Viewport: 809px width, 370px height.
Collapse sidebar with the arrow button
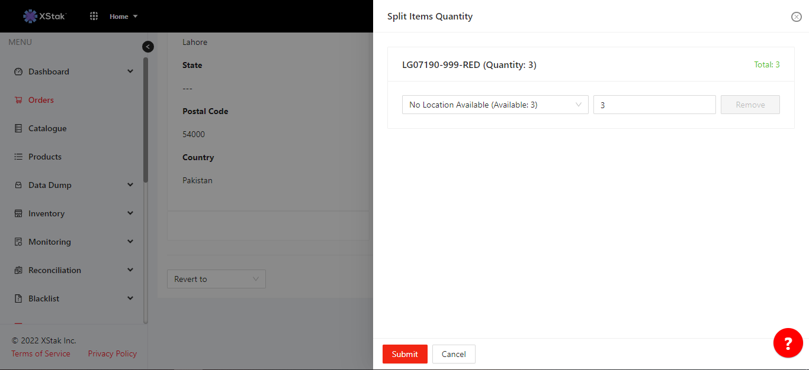pos(148,47)
